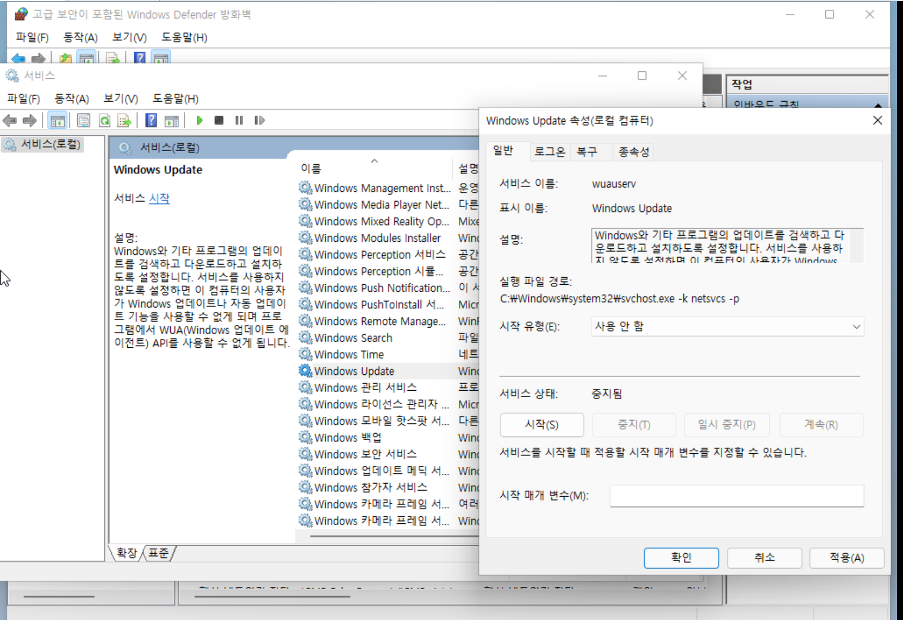Image resolution: width=903 pixels, height=620 pixels.
Task: Open 도움말(H) menu in Defender Firewall window
Action: [x=184, y=37]
